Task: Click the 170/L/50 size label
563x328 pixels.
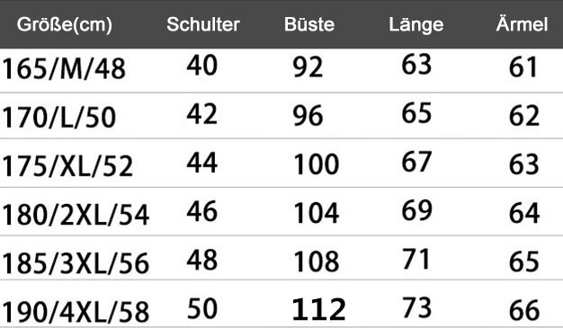Action: [58, 118]
